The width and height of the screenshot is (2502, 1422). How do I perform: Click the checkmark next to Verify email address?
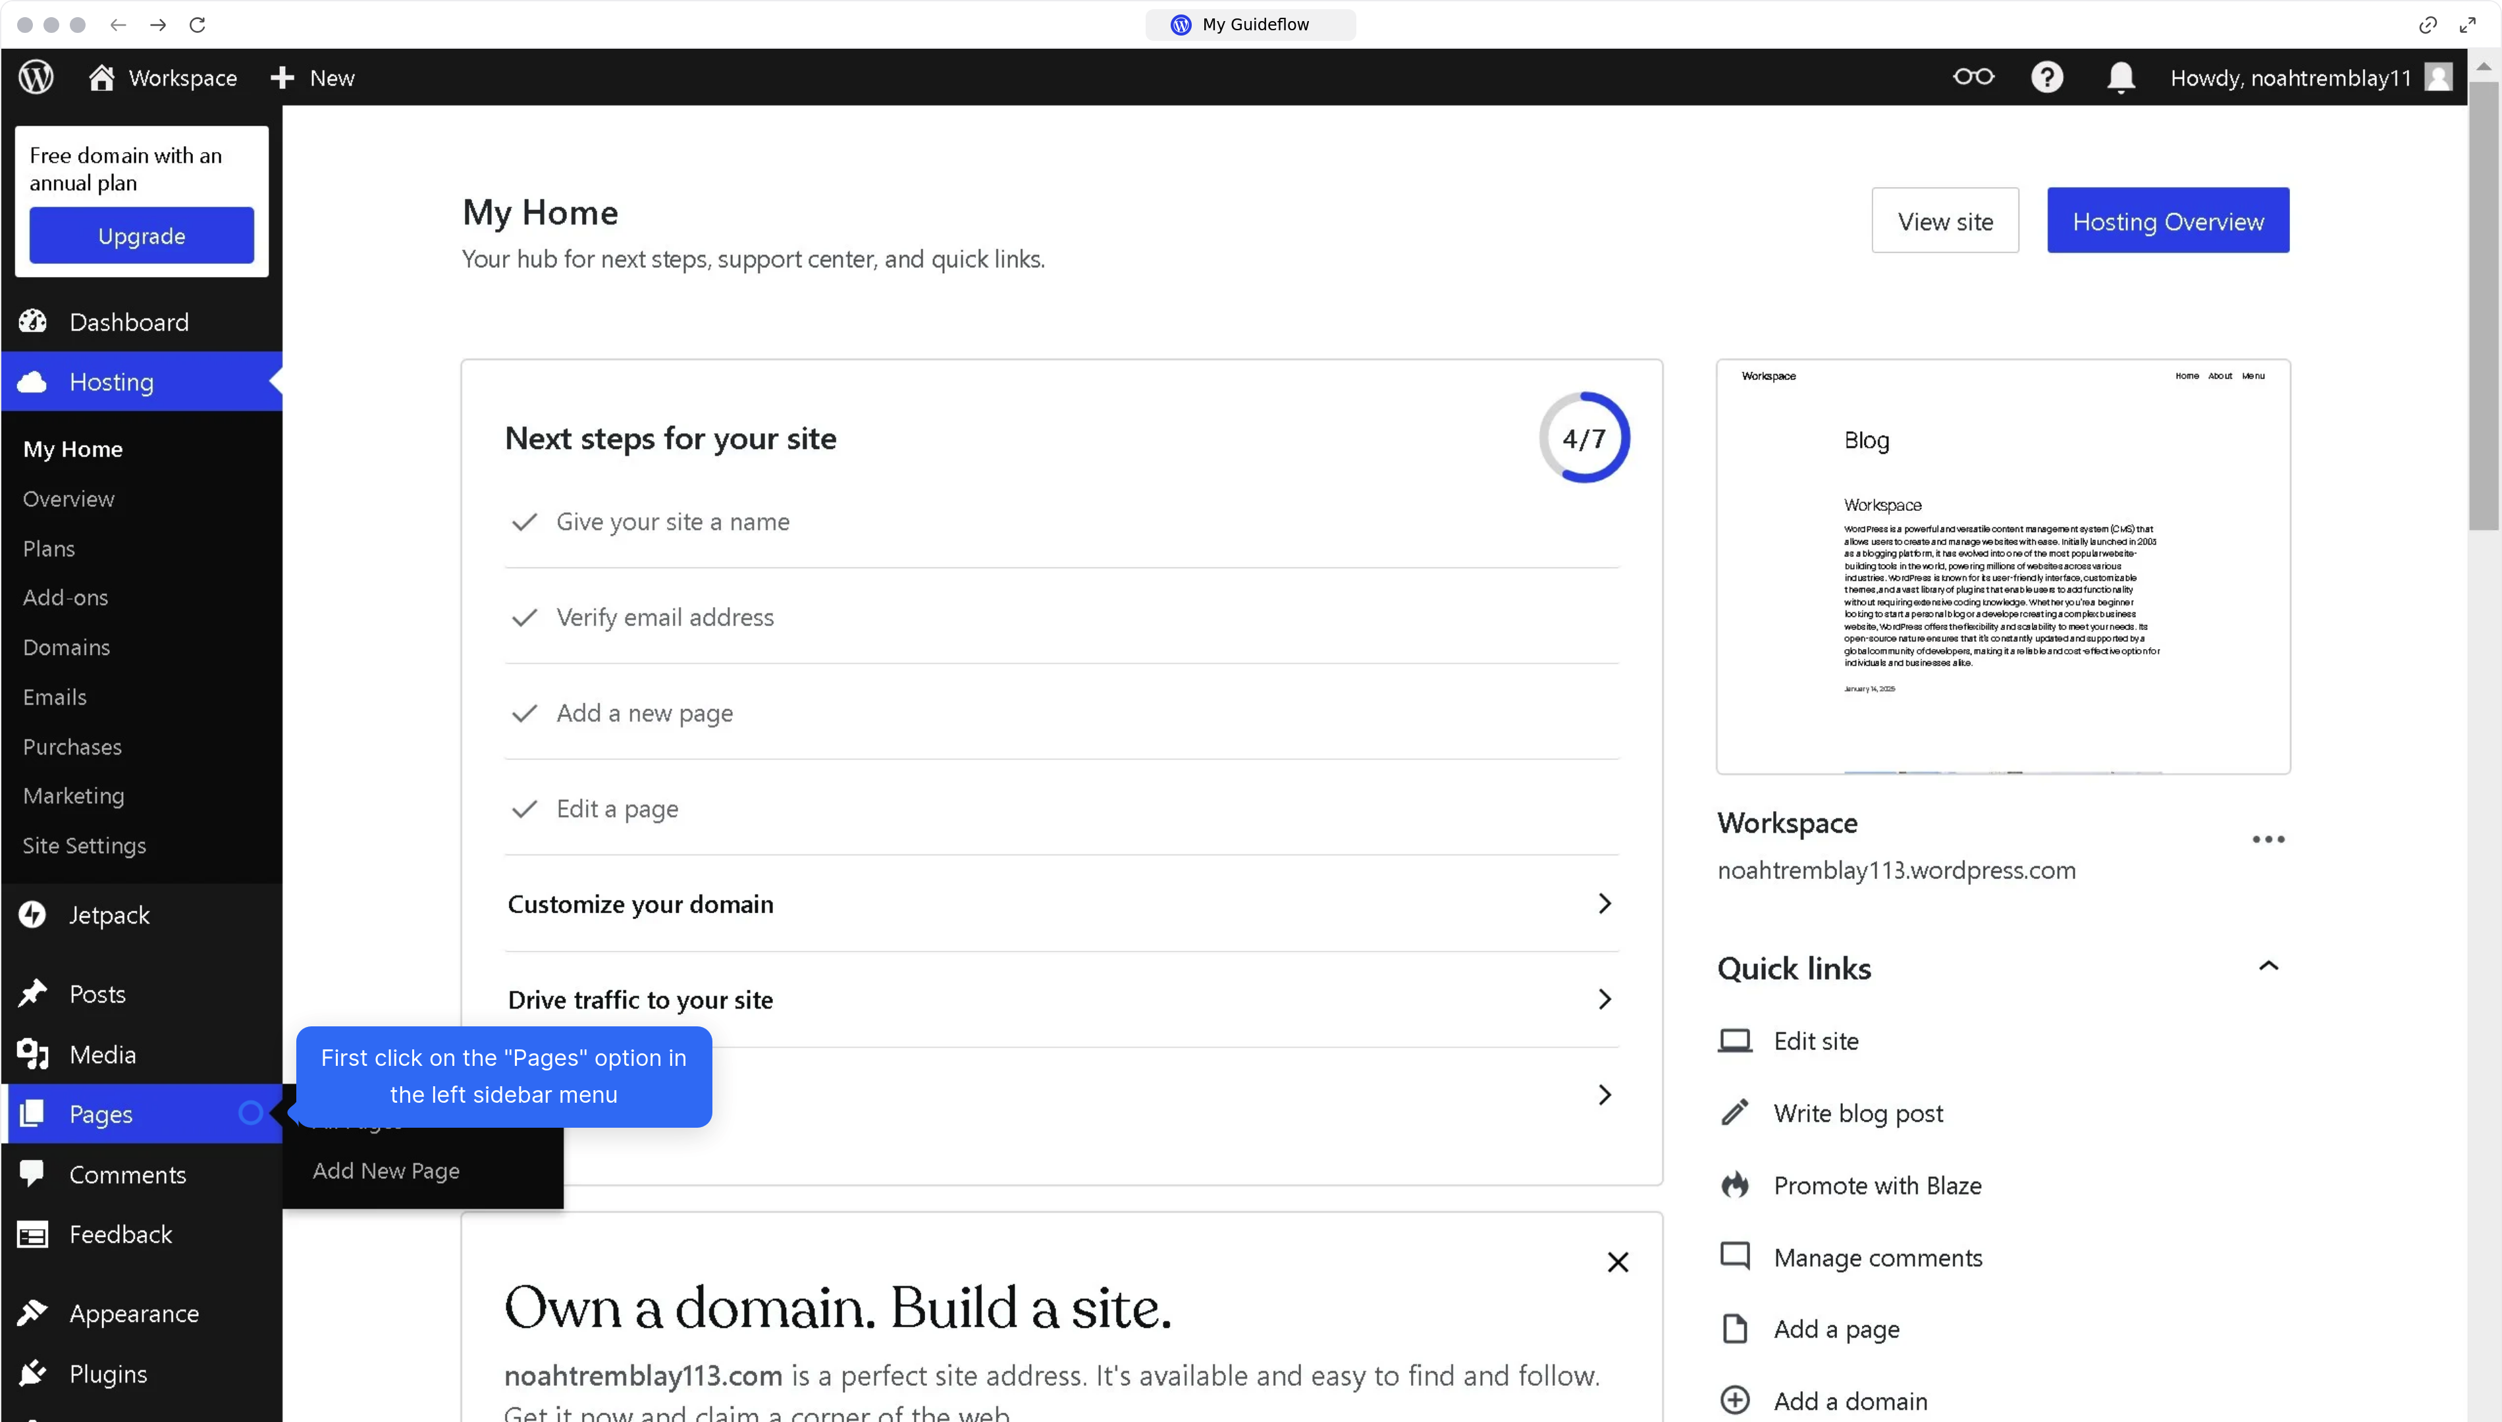[x=524, y=618]
